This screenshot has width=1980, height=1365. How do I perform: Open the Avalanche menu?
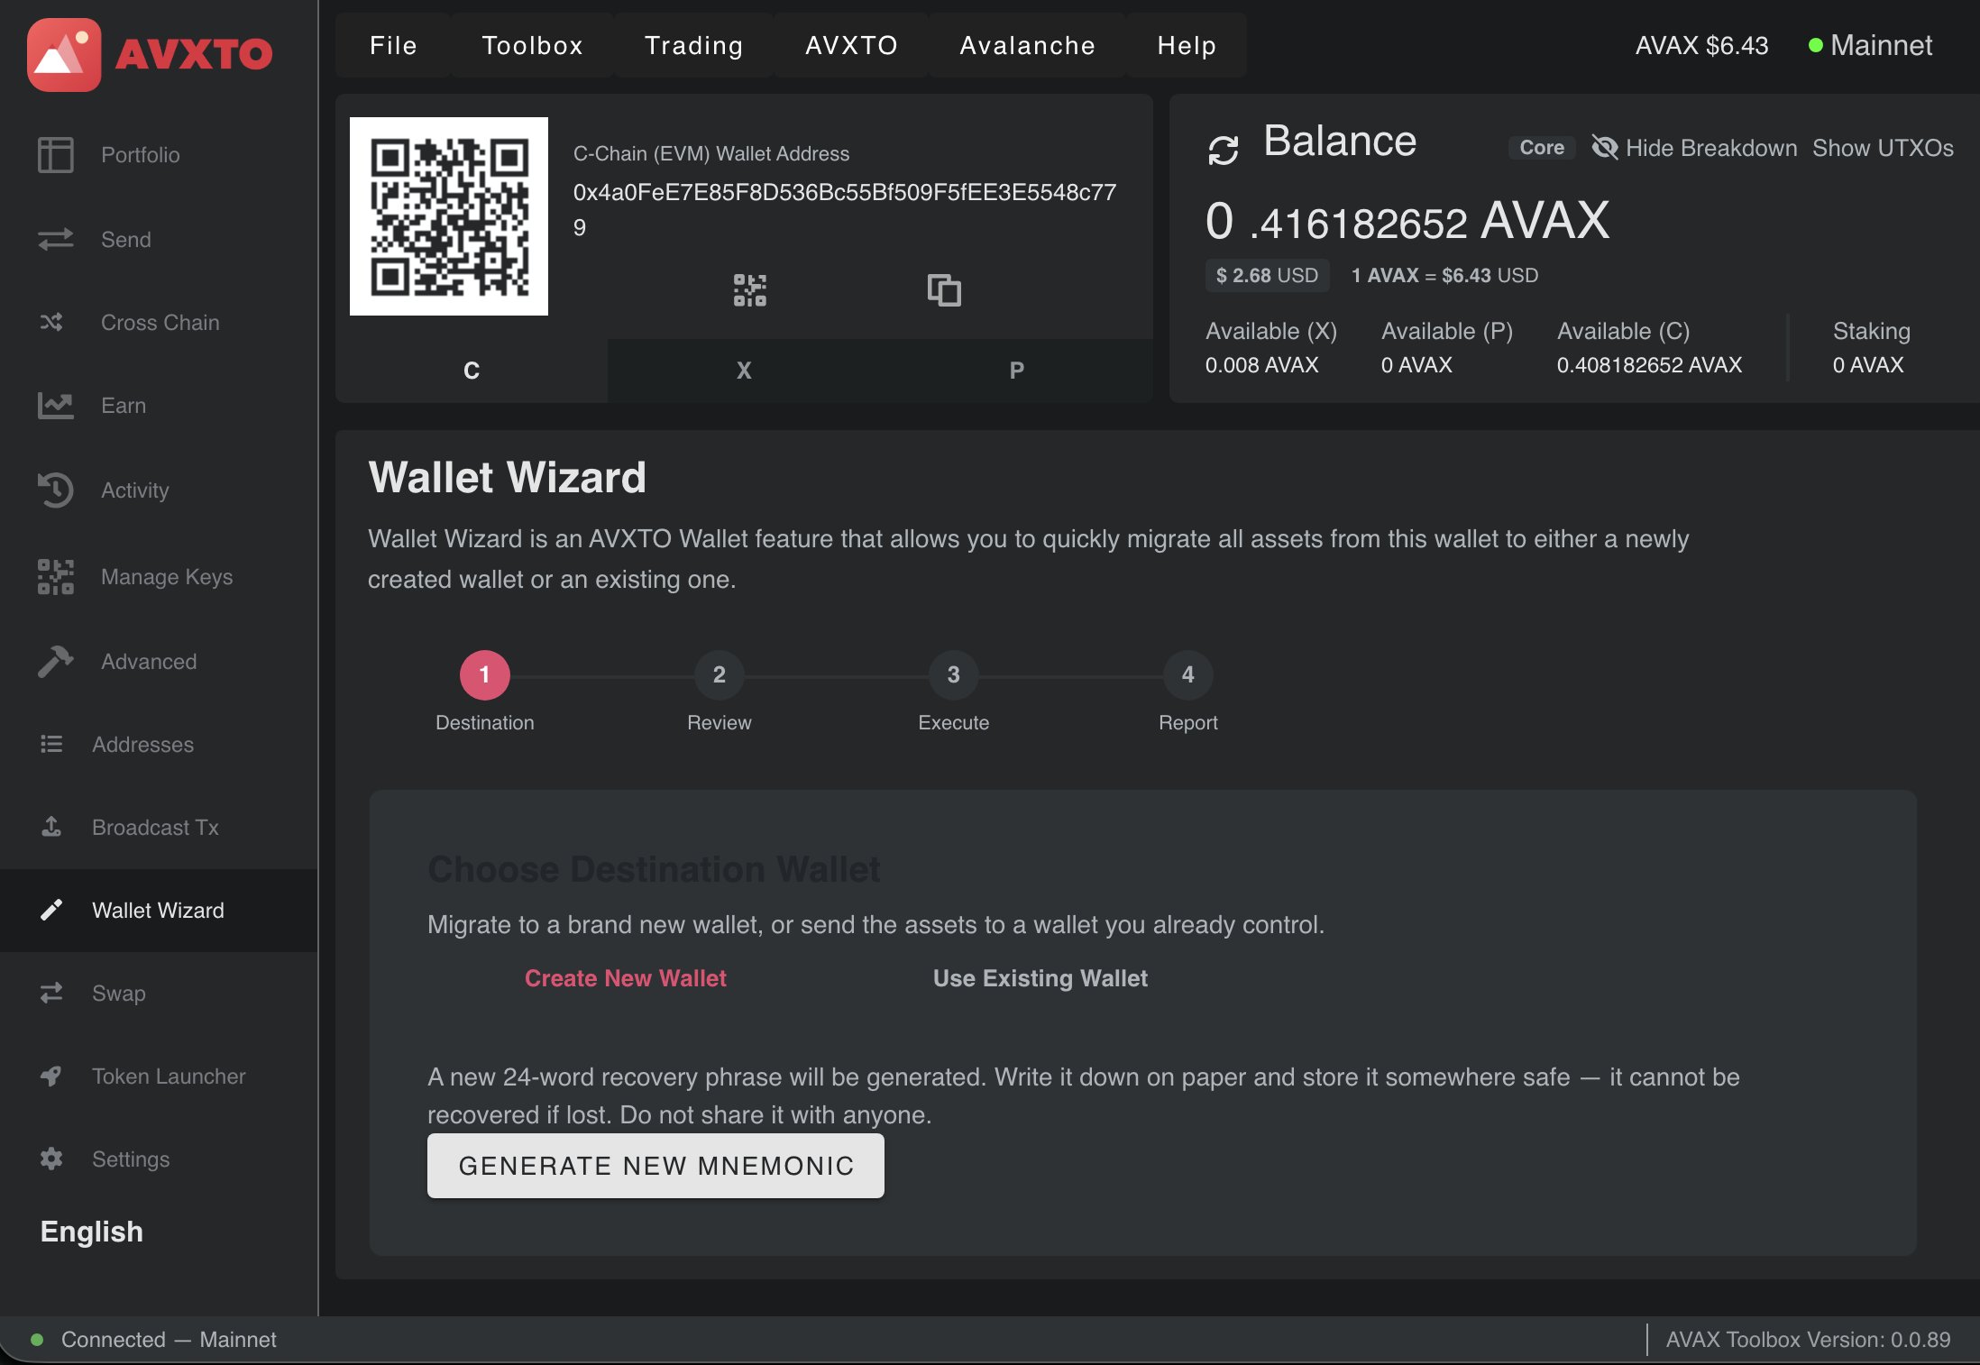1028,45
